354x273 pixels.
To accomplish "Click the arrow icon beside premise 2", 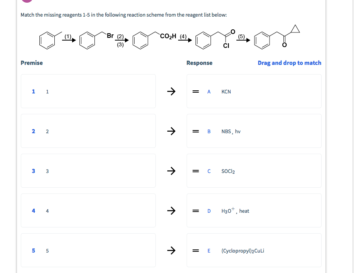I will tap(171, 131).
